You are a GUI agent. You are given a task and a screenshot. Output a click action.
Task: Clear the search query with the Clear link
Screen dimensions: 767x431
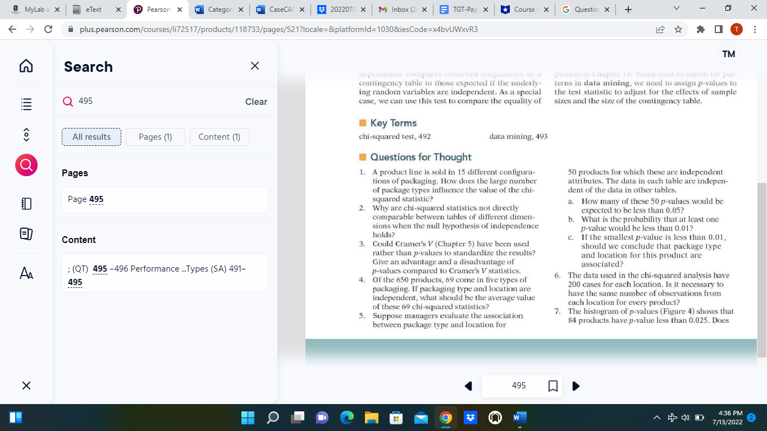pos(256,102)
